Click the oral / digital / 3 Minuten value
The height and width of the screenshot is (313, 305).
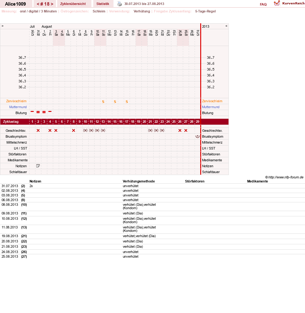click(38, 12)
